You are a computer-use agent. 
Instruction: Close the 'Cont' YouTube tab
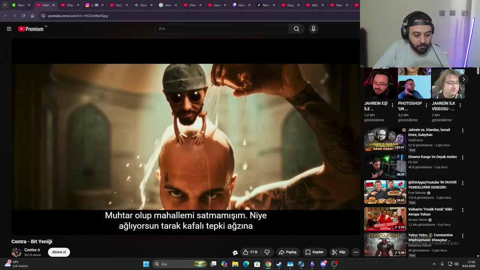pos(53,5)
